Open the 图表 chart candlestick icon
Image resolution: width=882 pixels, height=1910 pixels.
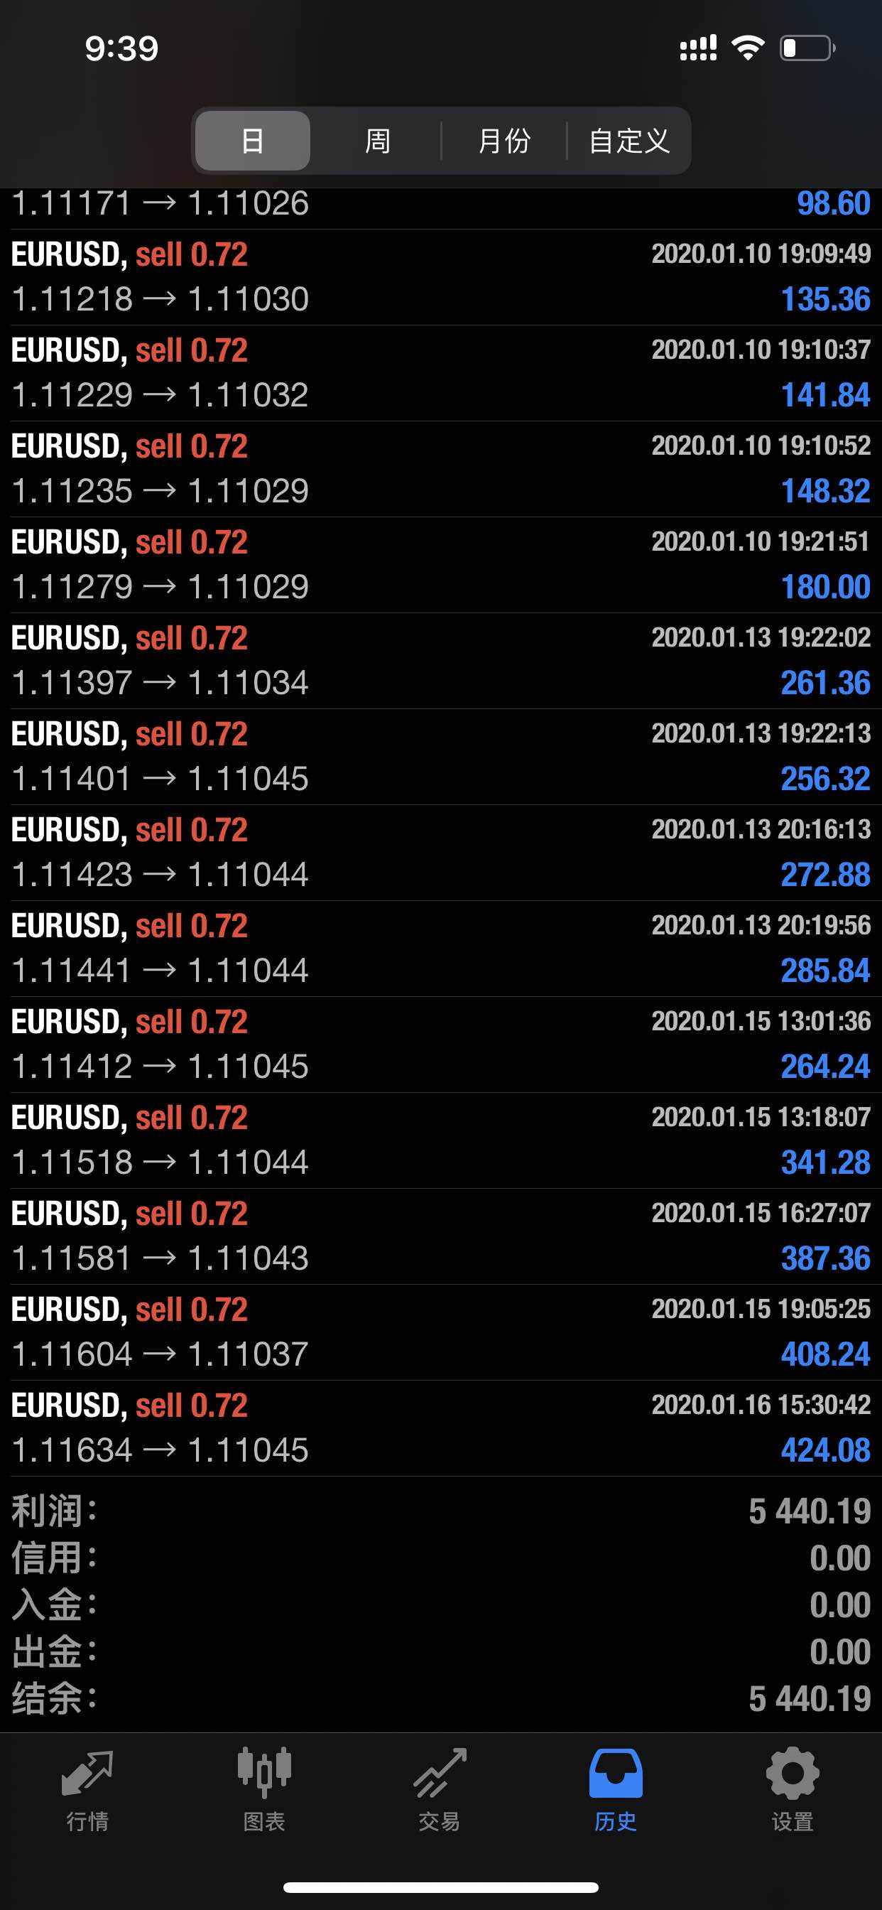coord(264,1775)
